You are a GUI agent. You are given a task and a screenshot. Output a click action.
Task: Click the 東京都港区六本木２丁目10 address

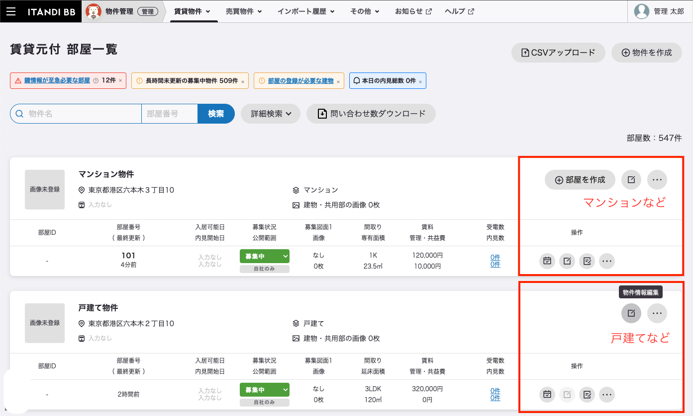[131, 323]
